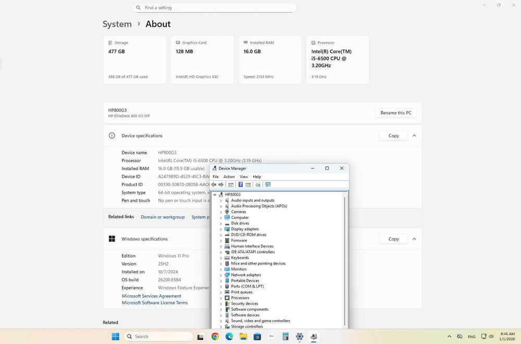Click Processor card in Settings About
This screenshot has height=344, width=521.
coord(338,60)
